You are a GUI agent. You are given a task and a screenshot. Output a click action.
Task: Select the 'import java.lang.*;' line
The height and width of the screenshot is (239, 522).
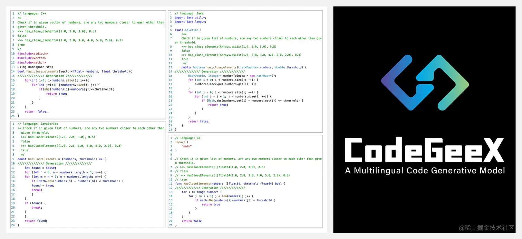click(x=191, y=22)
